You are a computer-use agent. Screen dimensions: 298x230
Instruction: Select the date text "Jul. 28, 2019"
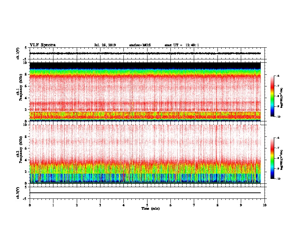[105, 45]
